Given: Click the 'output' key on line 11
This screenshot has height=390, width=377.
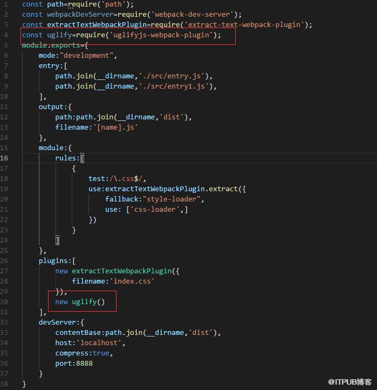Looking at the screenshot, I should 51,107.
